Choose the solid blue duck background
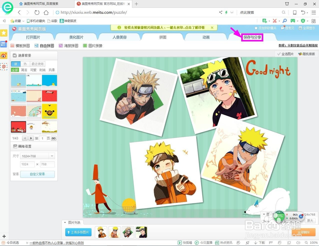 (49, 81)
